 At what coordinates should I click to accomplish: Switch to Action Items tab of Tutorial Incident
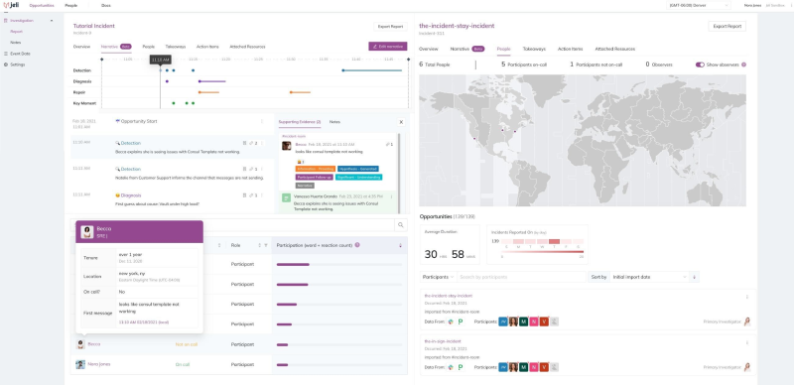pos(207,47)
